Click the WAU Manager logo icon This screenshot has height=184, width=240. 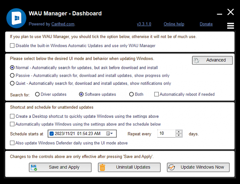(x=16, y=18)
